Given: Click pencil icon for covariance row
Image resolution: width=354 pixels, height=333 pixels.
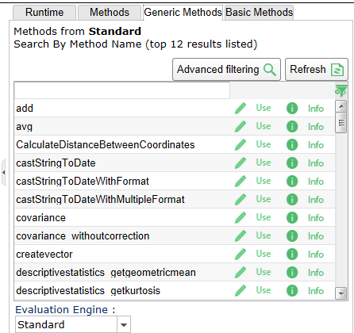Looking at the screenshot, I should coord(240,217).
